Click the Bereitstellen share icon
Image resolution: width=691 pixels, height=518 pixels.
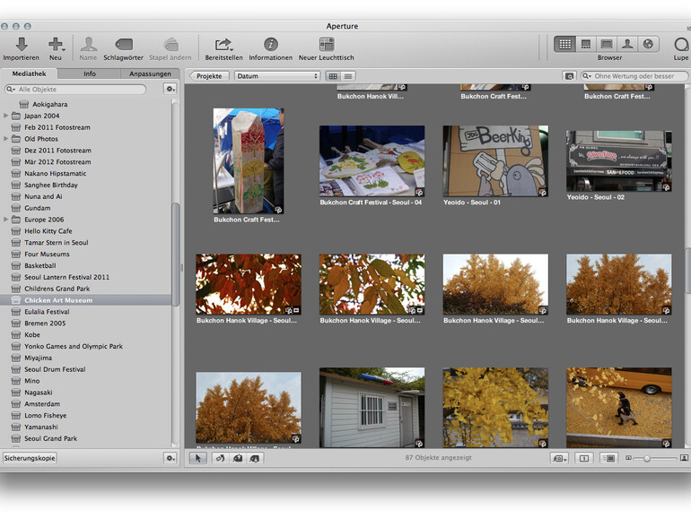tap(223, 44)
